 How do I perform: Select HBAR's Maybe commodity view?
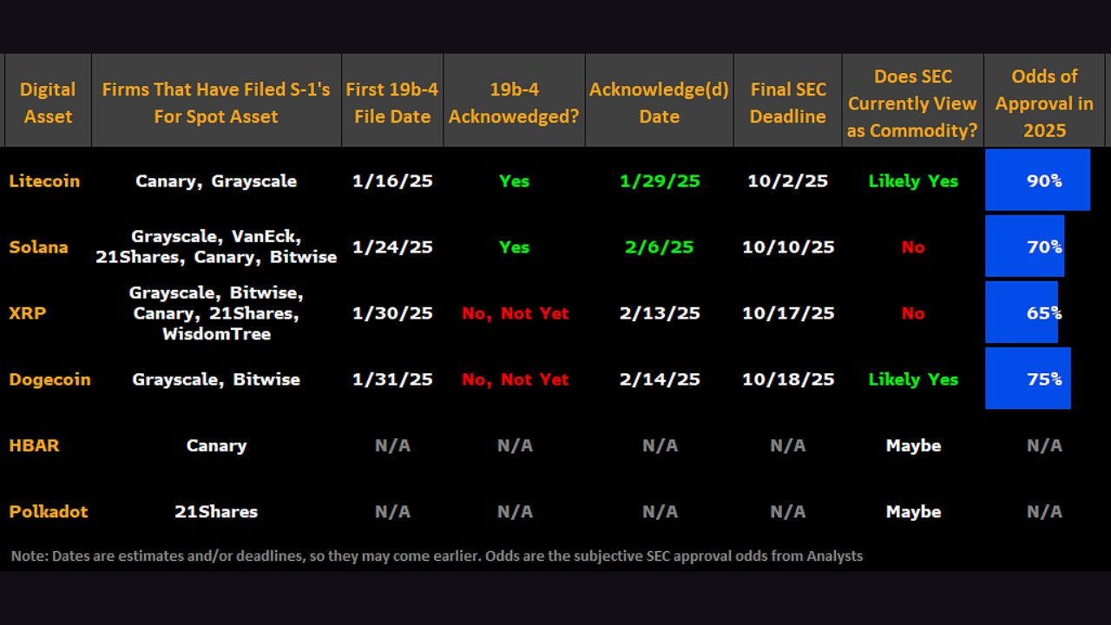913,445
